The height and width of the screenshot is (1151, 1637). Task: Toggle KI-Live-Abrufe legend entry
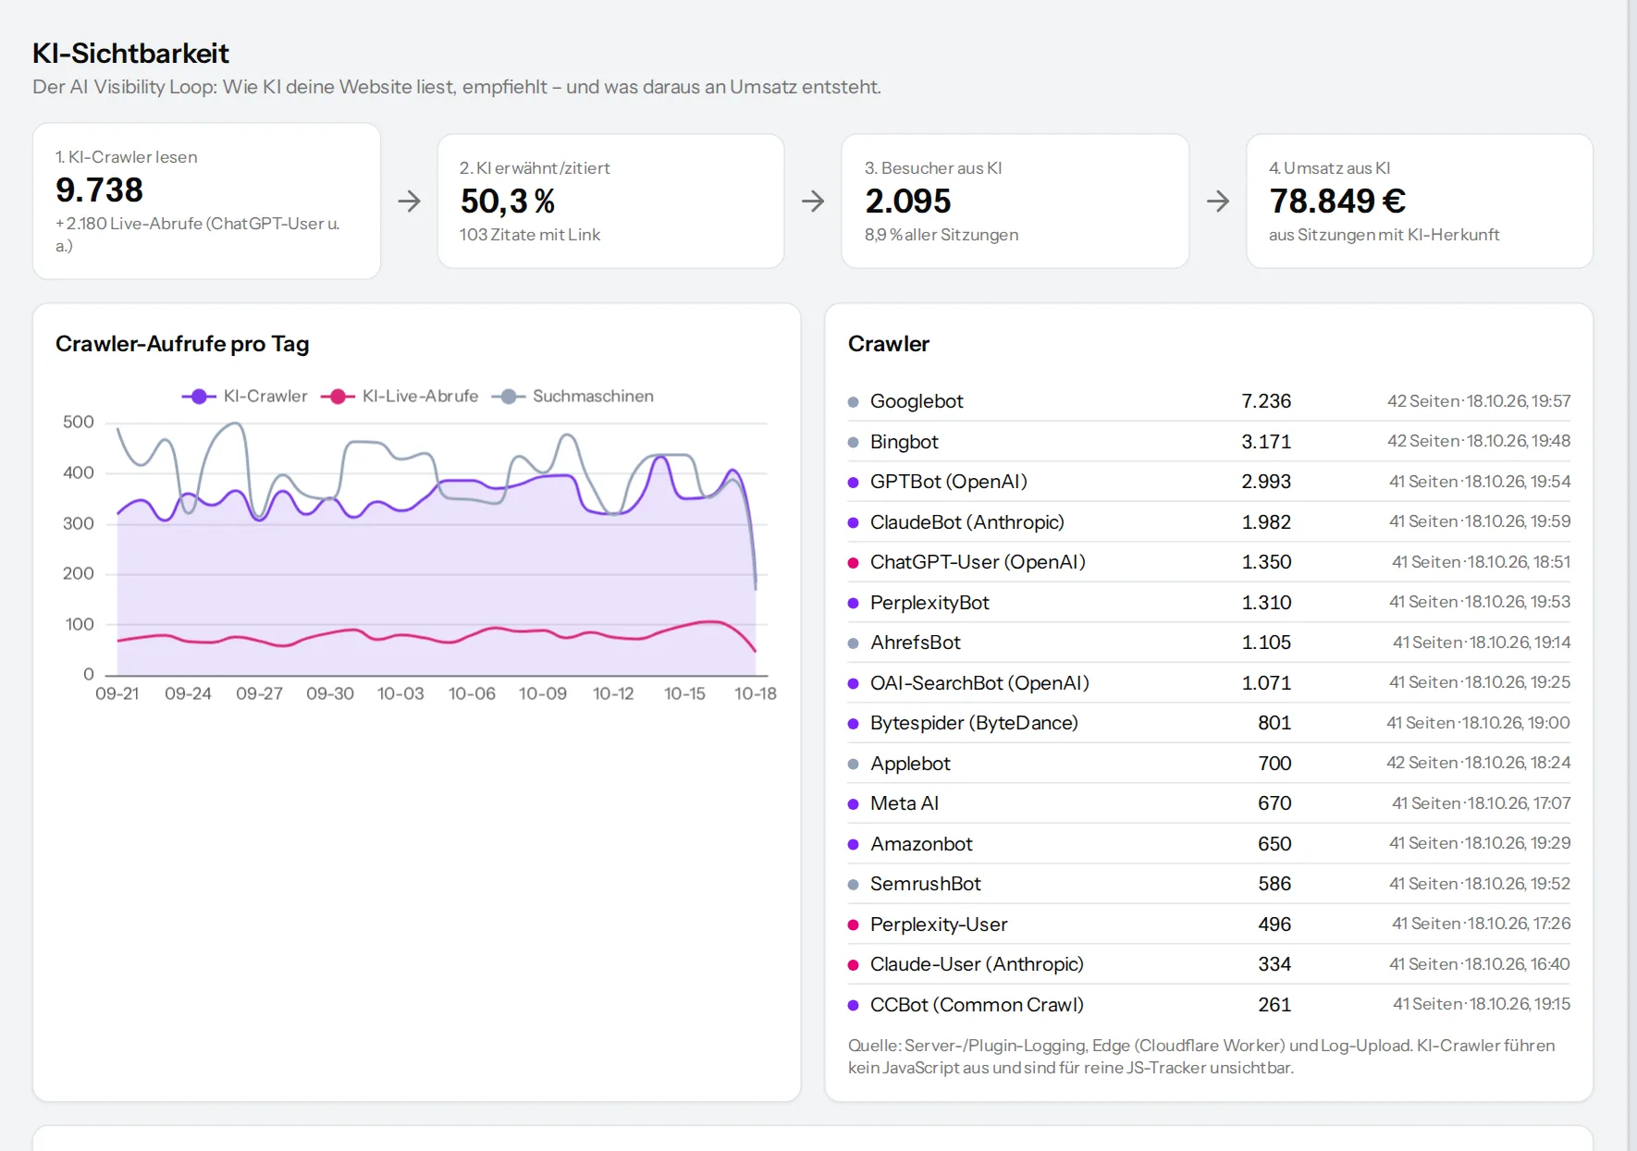(x=400, y=396)
